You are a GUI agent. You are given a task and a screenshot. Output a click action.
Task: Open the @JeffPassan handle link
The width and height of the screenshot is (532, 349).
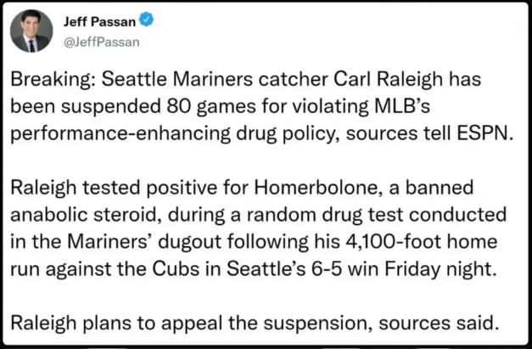click(102, 42)
